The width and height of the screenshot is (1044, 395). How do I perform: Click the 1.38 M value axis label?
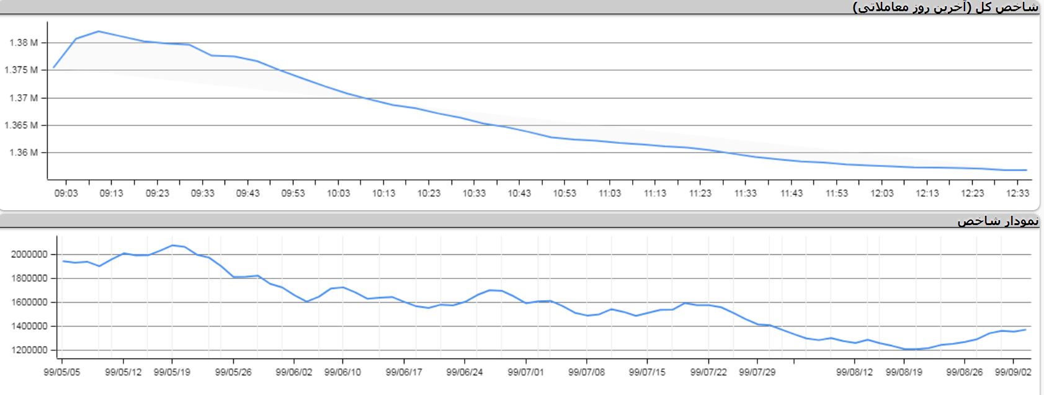coord(24,43)
